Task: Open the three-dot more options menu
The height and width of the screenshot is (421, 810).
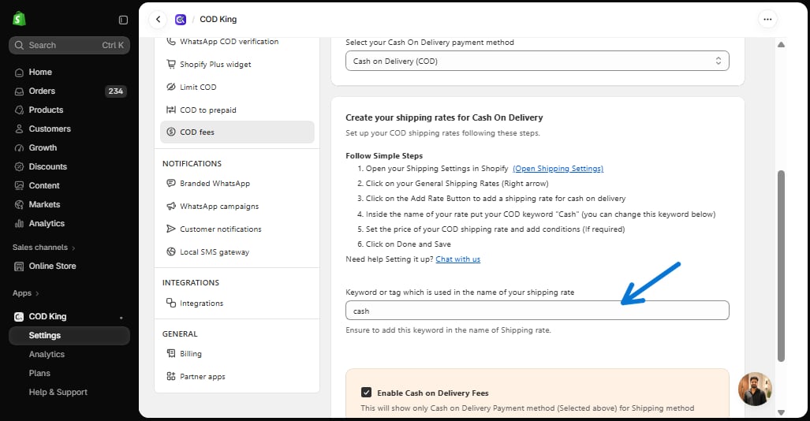Action: (x=767, y=19)
